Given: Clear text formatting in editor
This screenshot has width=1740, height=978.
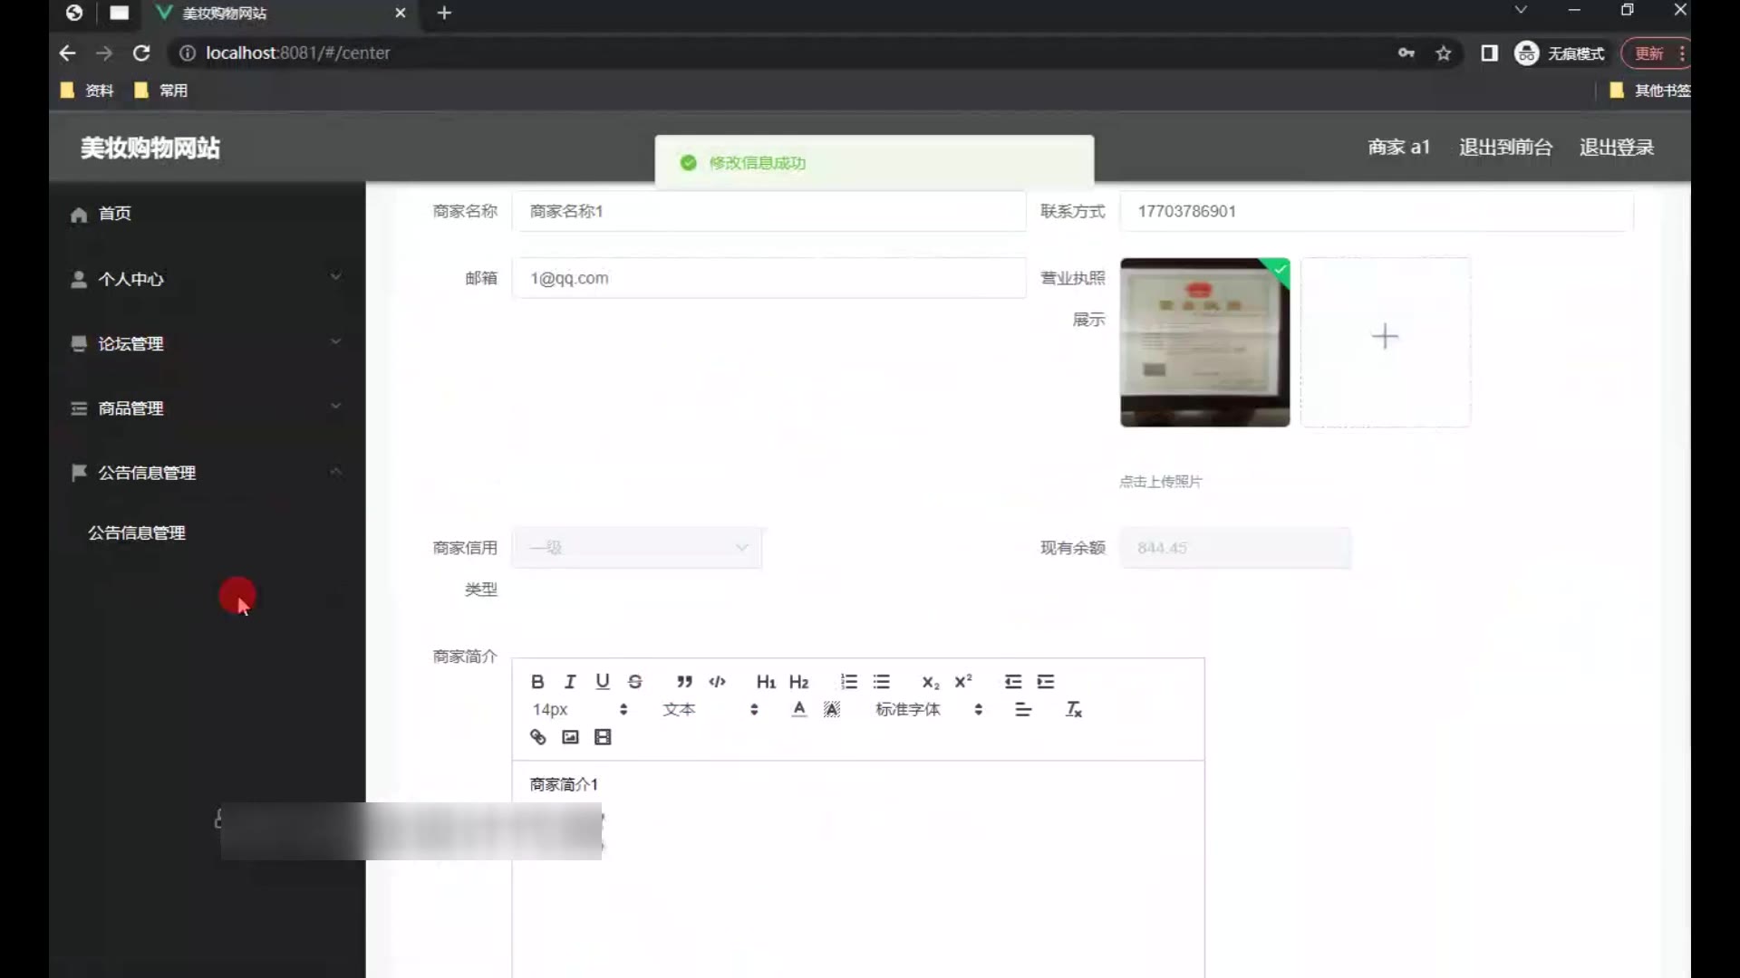Looking at the screenshot, I should [x=1074, y=710].
